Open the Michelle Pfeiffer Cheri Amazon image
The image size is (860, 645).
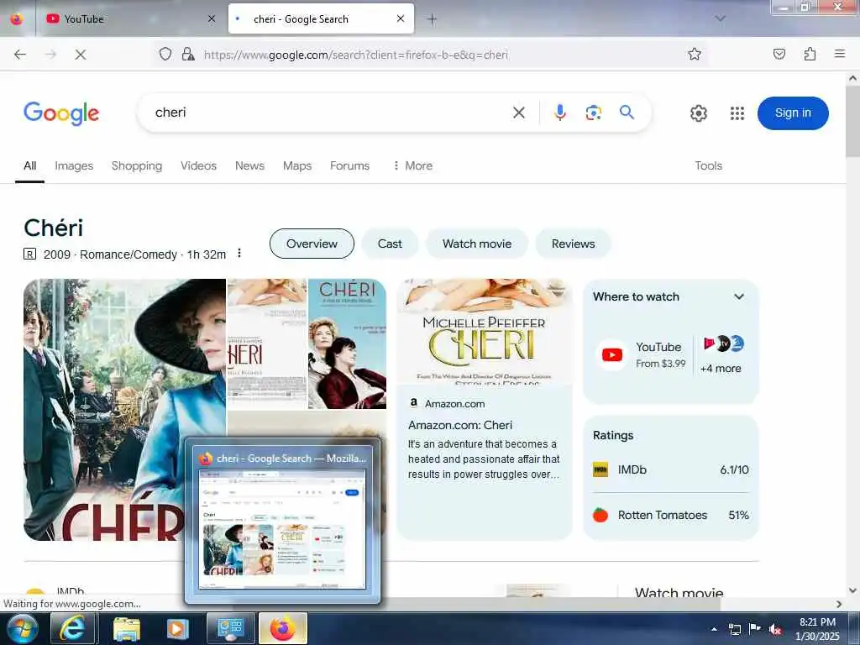(x=485, y=333)
